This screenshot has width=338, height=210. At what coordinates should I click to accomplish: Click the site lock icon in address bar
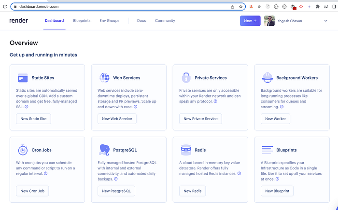[x=15, y=7]
